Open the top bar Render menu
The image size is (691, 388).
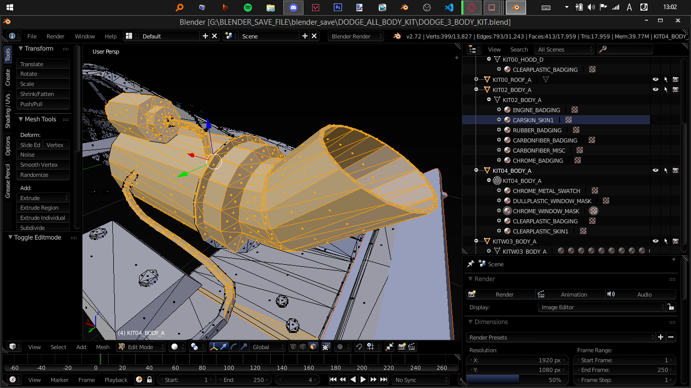click(x=55, y=36)
